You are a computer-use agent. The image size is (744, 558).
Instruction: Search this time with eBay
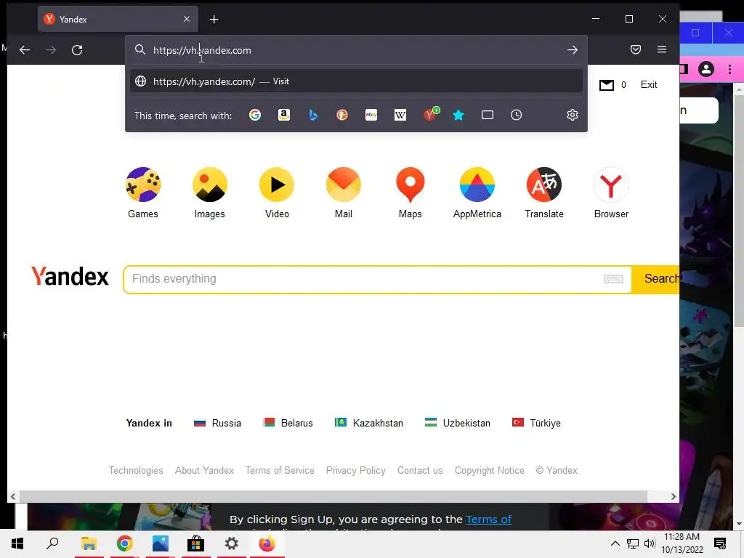click(x=371, y=115)
